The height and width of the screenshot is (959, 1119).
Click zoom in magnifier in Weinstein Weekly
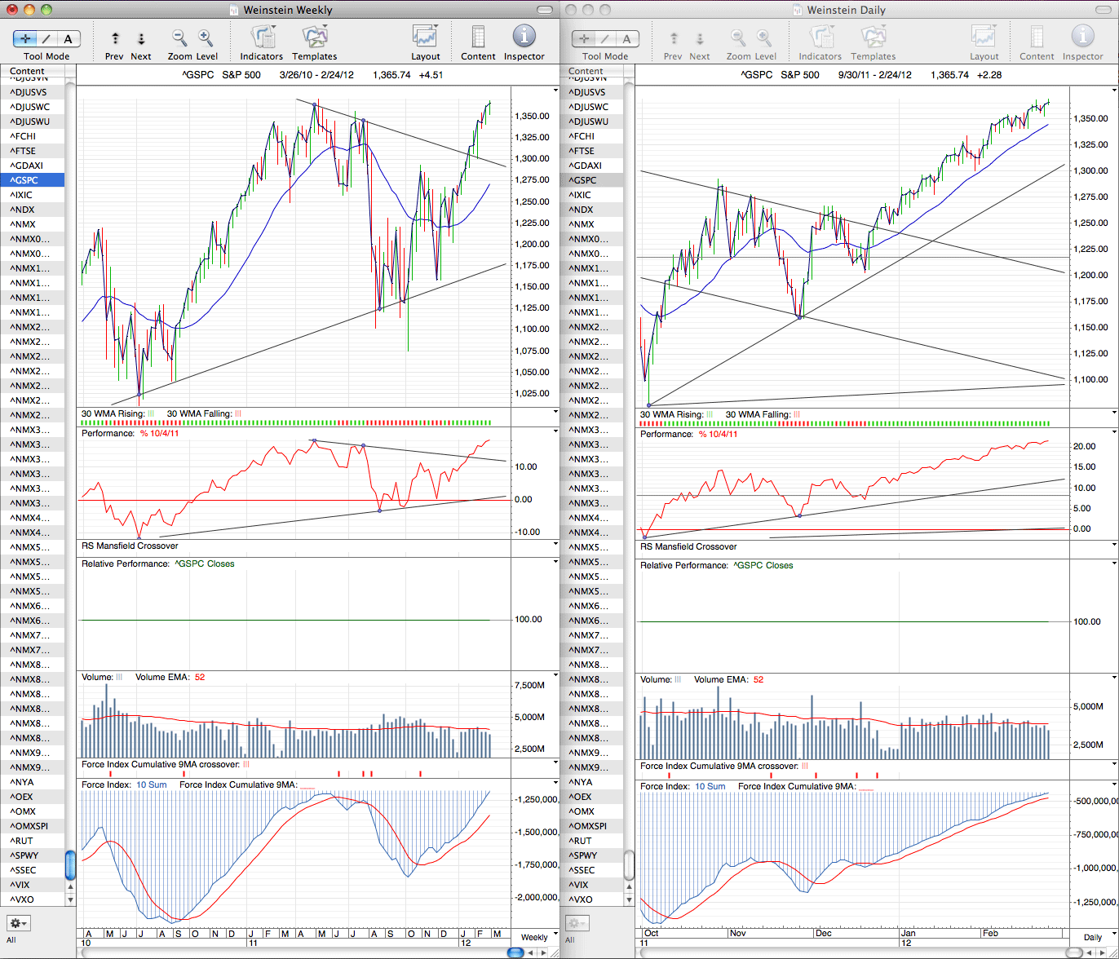[x=206, y=38]
